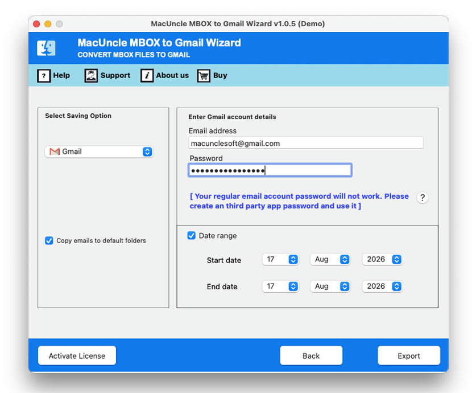Click the 'Start date' label

(x=224, y=260)
